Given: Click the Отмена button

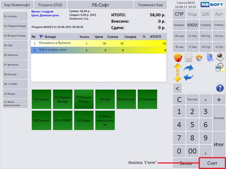Looking at the screenshot, I should coord(219,25).
